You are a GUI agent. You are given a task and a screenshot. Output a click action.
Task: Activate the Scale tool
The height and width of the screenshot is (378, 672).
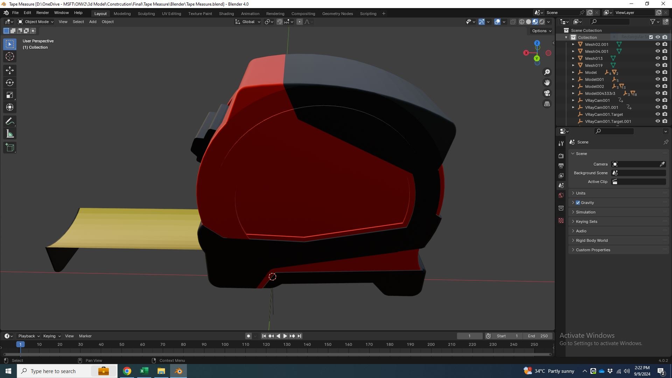10,95
